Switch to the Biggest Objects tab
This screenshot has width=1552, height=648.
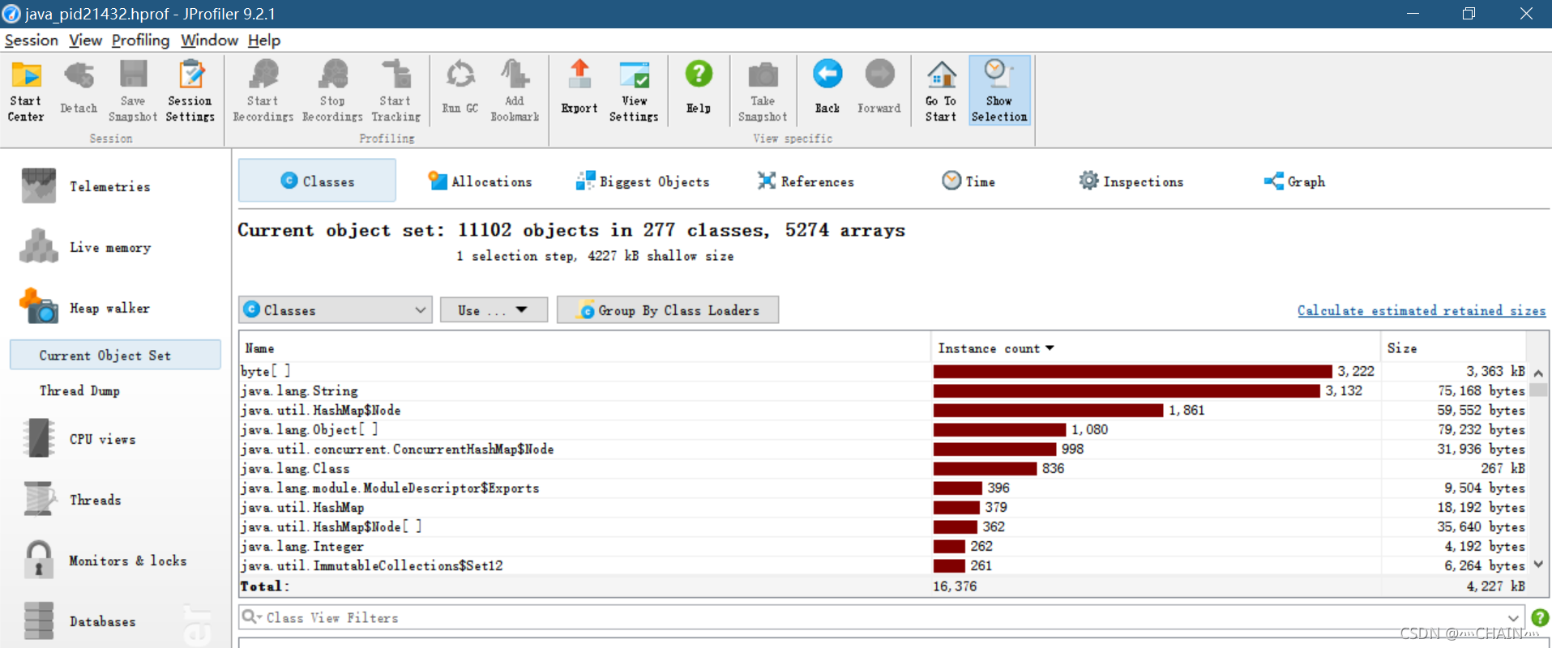643,181
